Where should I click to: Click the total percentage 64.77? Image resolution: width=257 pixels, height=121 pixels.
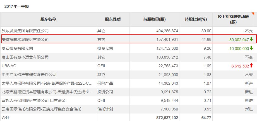[x=206, y=118]
